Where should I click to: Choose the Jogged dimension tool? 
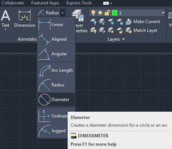tap(53, 131)
